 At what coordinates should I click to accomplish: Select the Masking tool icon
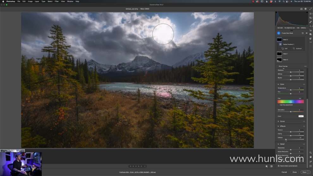(x=310, y=26)
